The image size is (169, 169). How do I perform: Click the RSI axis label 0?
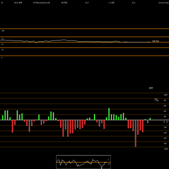[x=2, y=58]
